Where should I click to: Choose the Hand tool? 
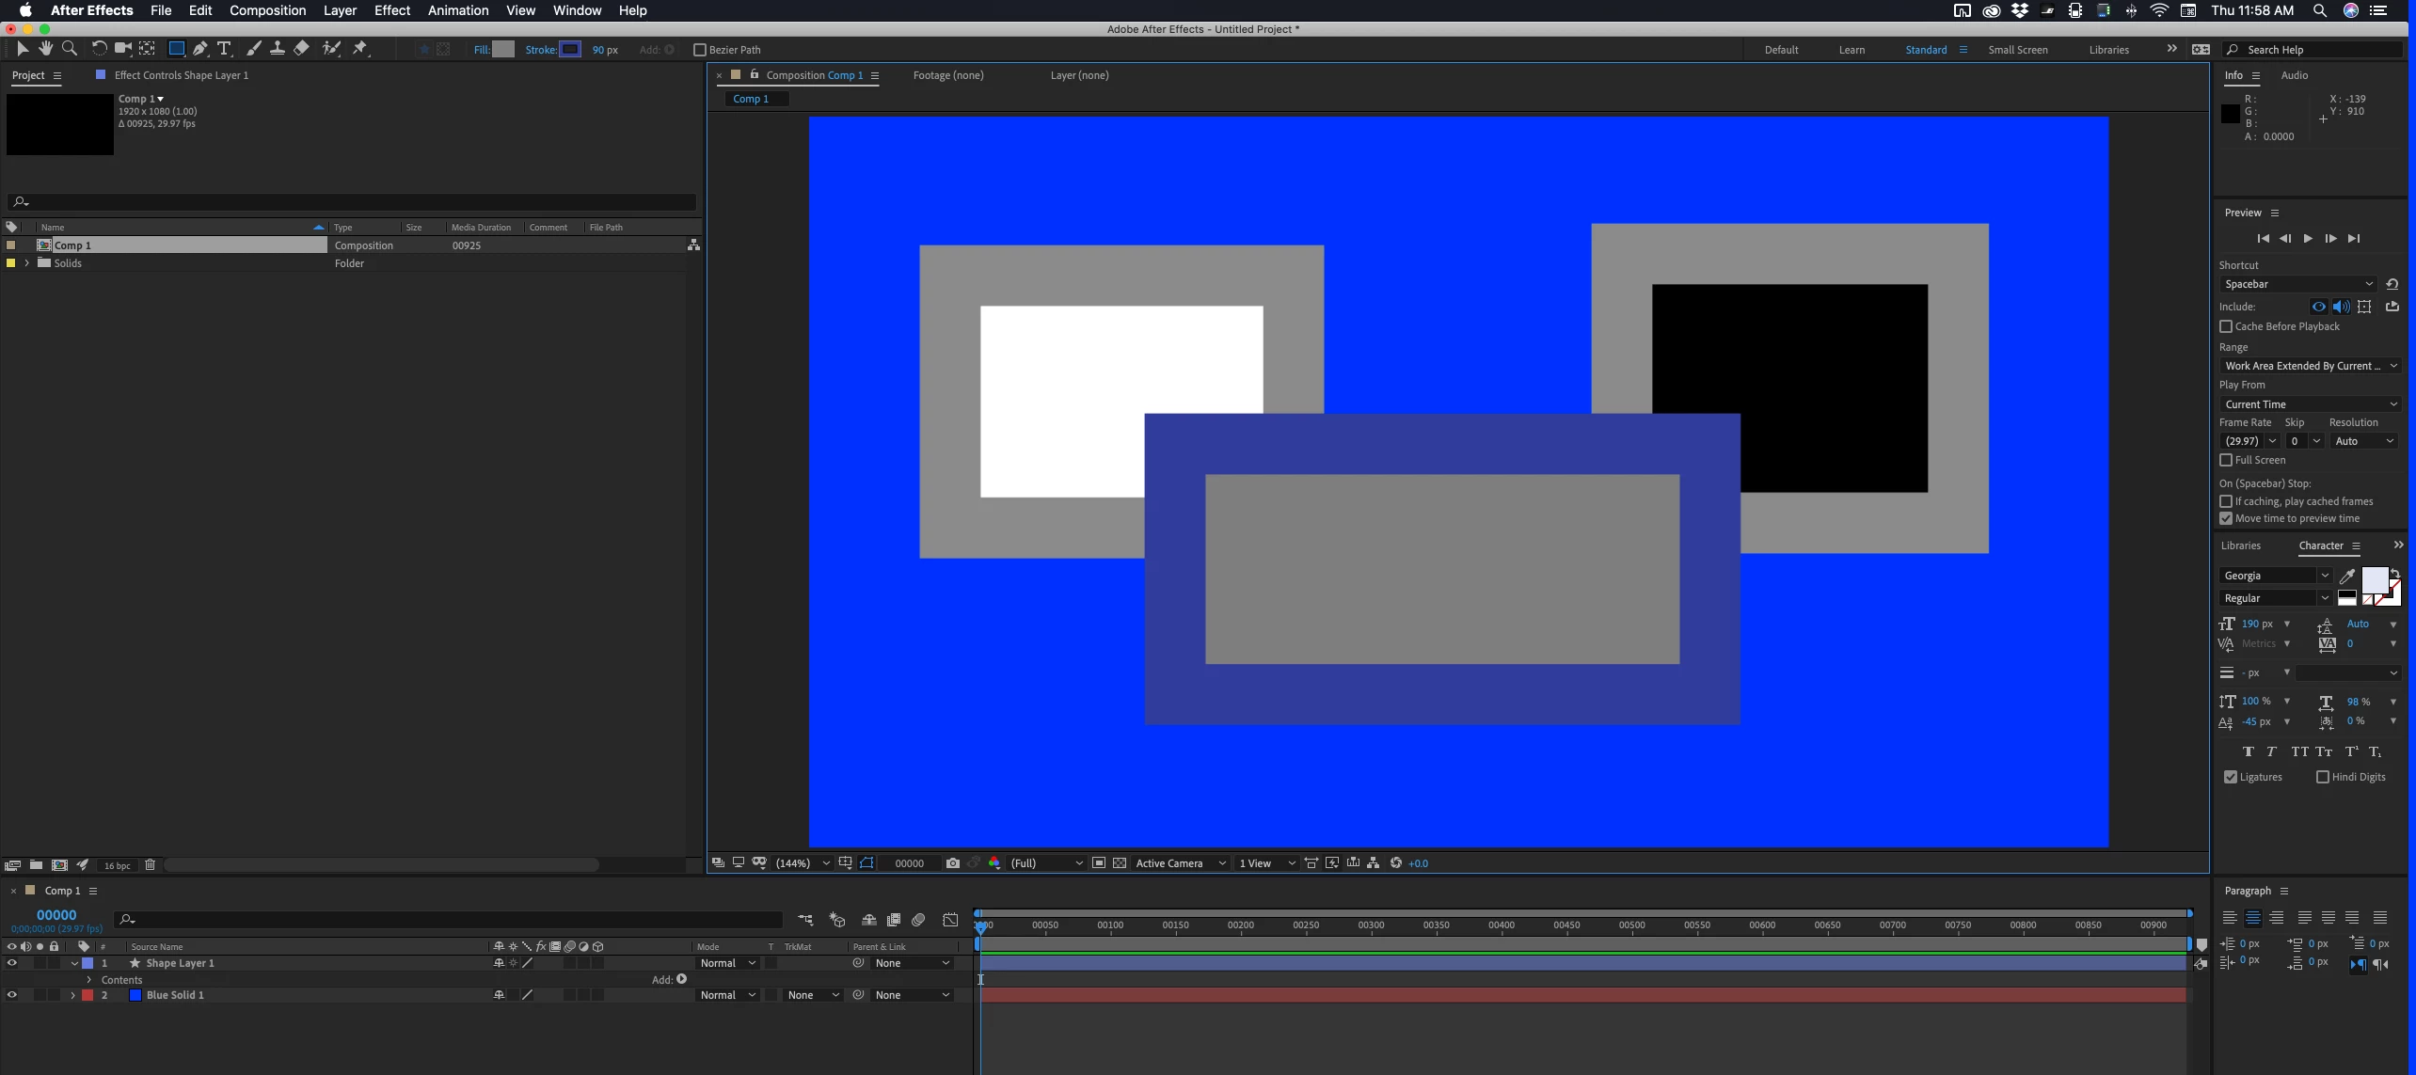tap(45, 49)
